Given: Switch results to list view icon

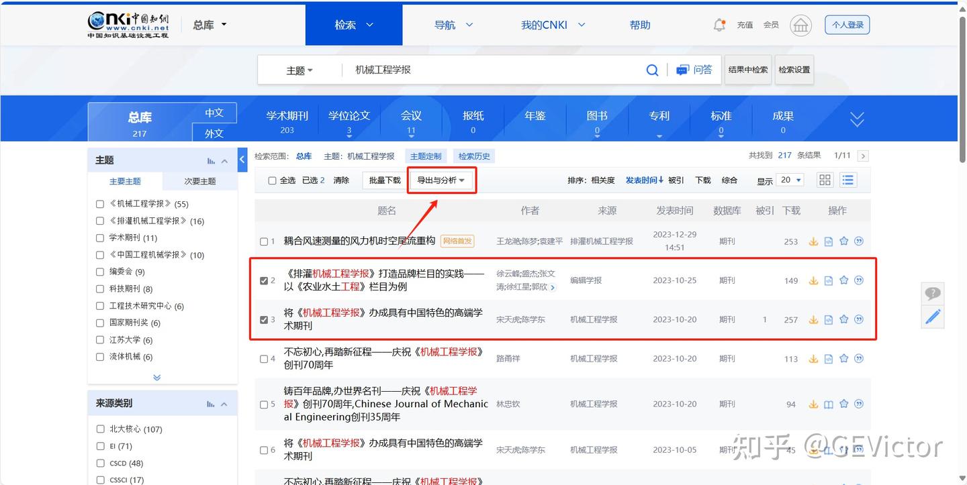Looking at the screenshot, I should (x=848, y=180).
